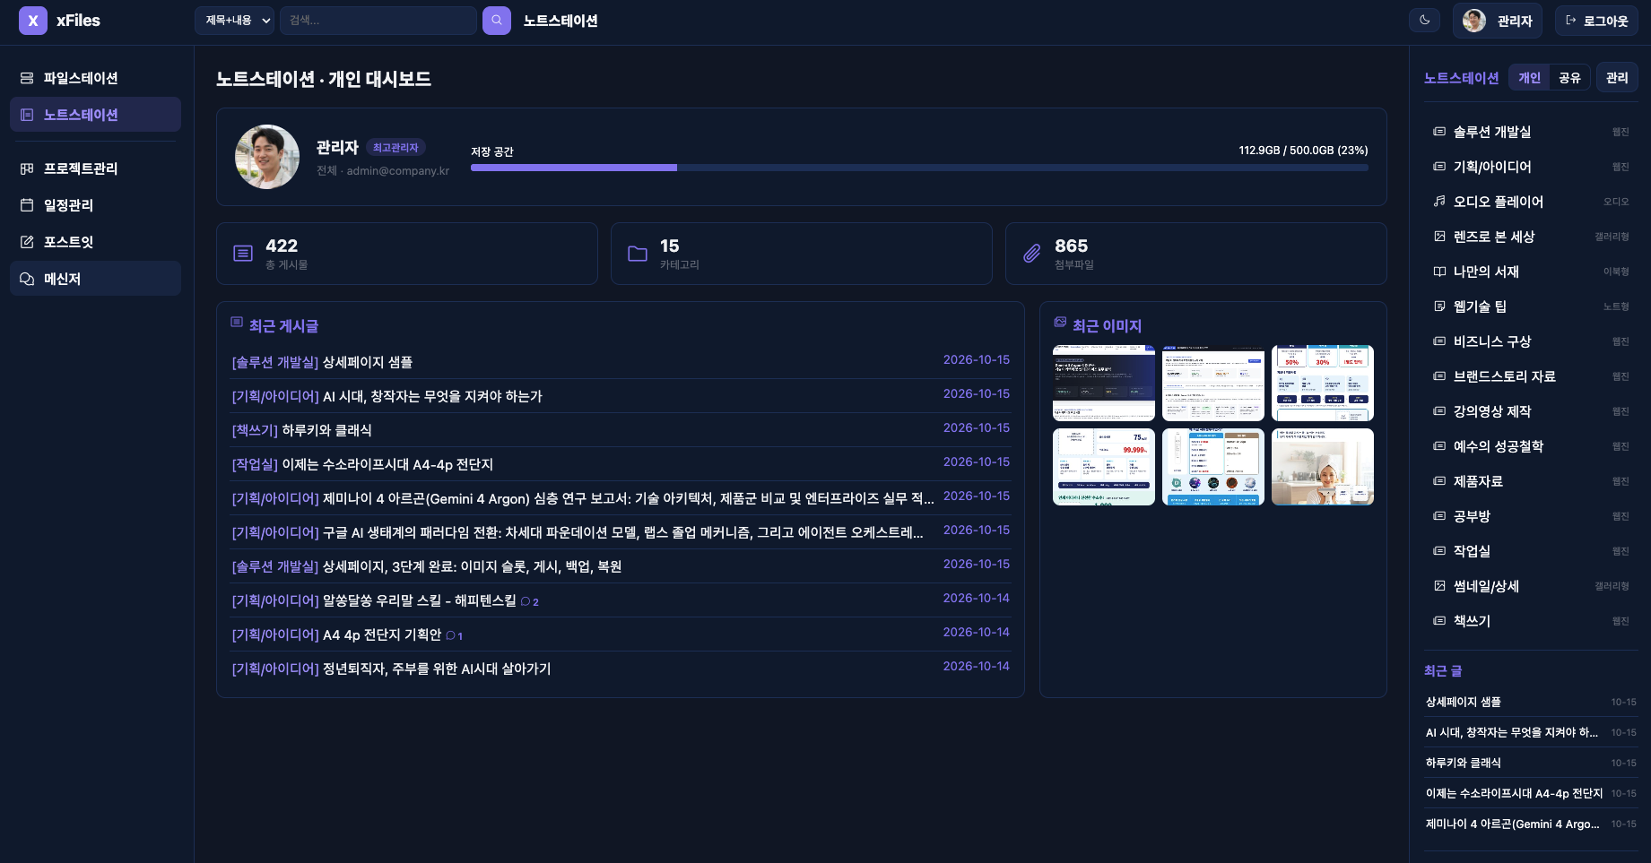Open post 하루키와 클래식

(x=326, y=430)
